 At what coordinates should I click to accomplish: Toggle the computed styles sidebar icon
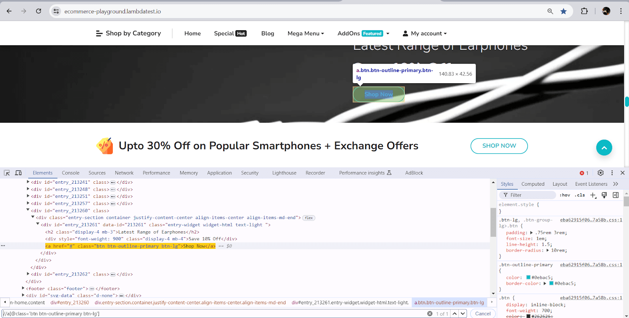point(616,195)
